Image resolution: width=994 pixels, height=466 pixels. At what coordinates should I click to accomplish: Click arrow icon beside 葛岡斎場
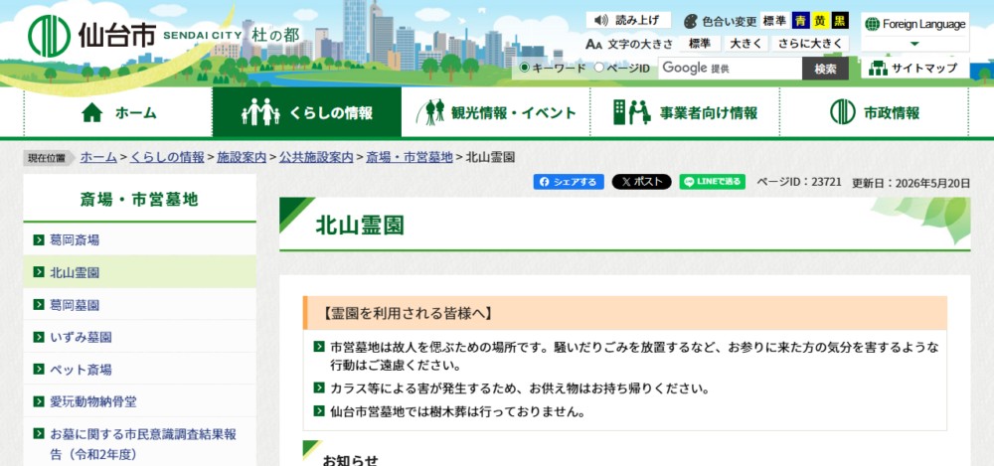(x=38, y=239)
